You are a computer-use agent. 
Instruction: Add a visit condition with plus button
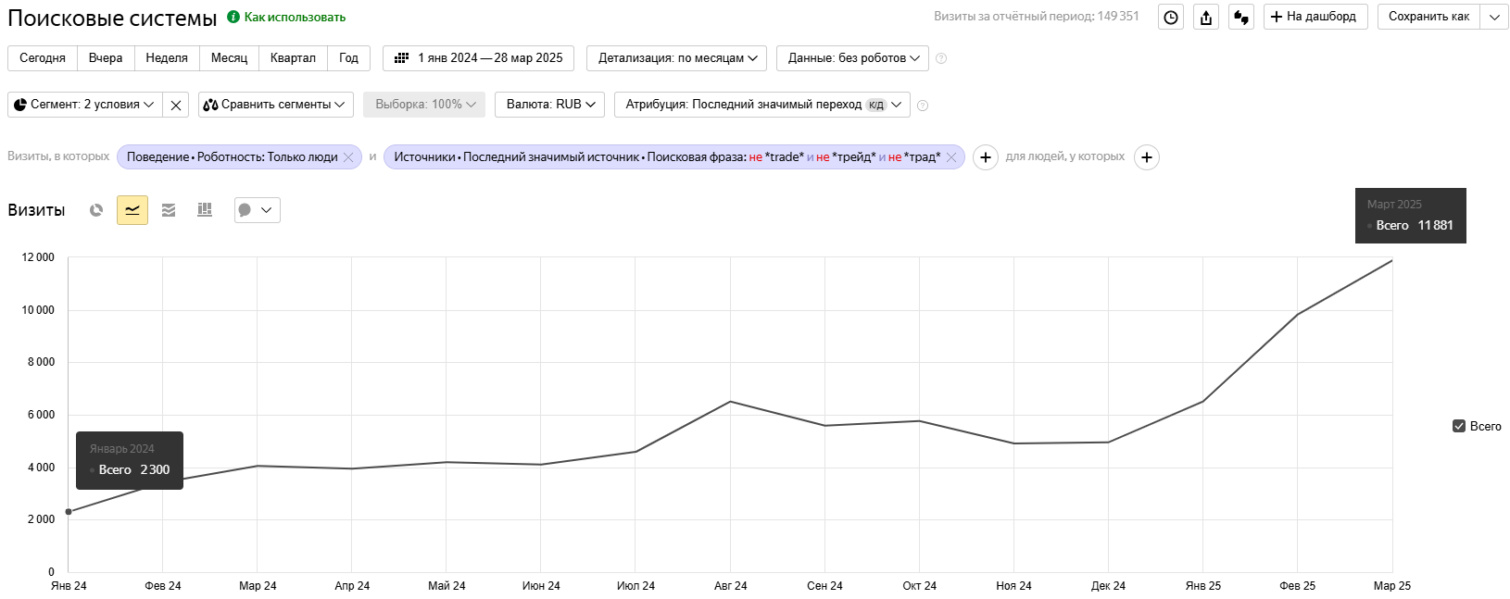(986, 157)
